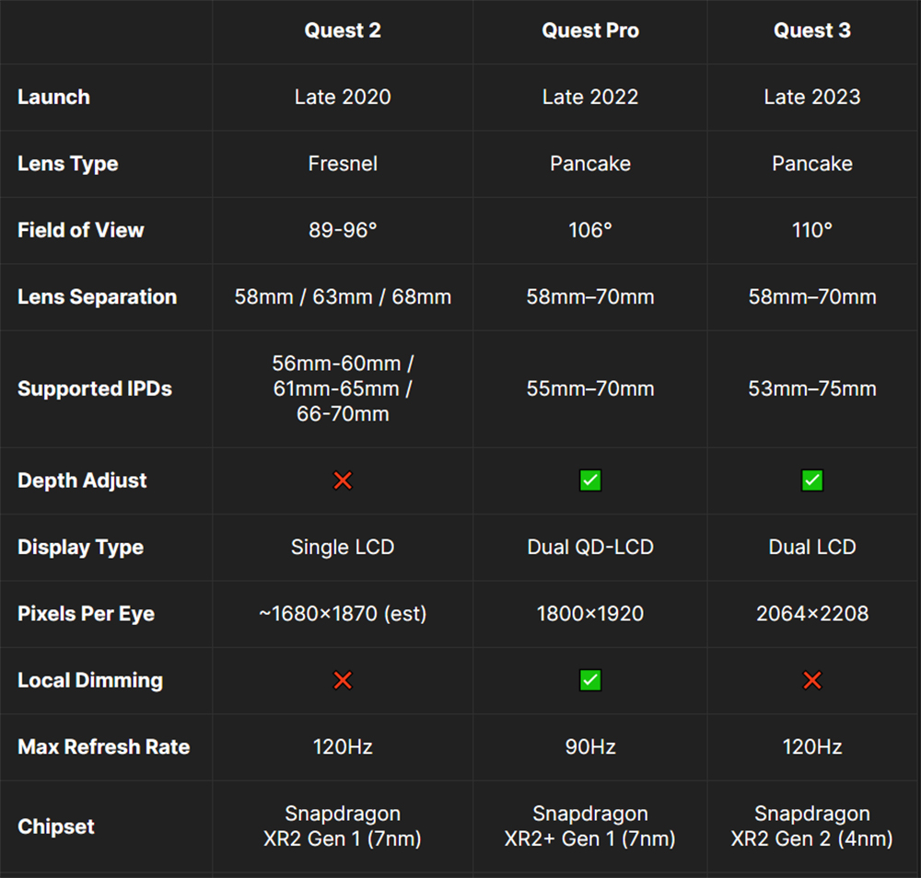Click the green checkmark for Quest 3 Depth Adjust
Image resolution: width=921 pixels, height=878 pixels.
(812, 480)
